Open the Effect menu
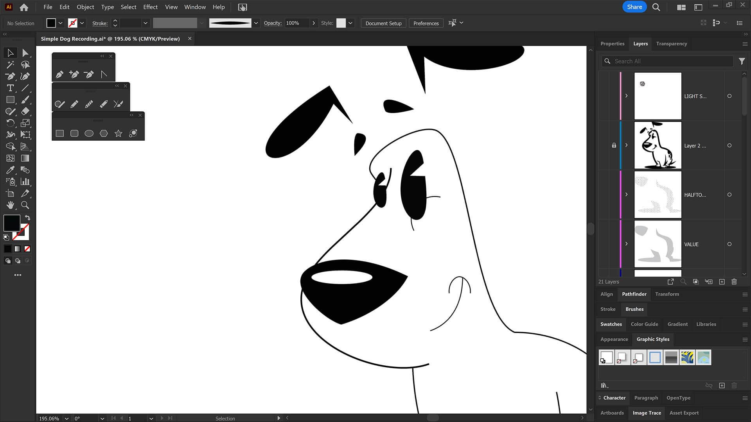Screen dimensions: 751x422 [x=150, y=7]
